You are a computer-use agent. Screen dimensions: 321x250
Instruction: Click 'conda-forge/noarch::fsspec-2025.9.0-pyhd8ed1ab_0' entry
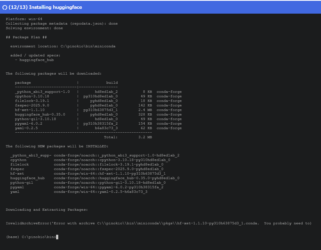pos(108,169)
